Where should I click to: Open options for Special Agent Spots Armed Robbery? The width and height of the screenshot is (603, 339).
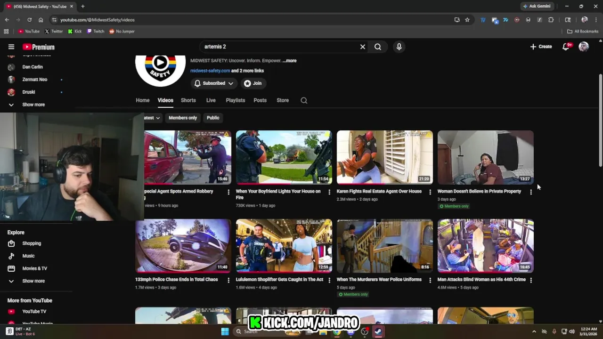click(x=228, y=192)
